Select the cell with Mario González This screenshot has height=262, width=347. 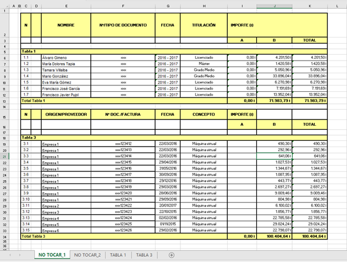pyautogui.click(x=66, y=76)
